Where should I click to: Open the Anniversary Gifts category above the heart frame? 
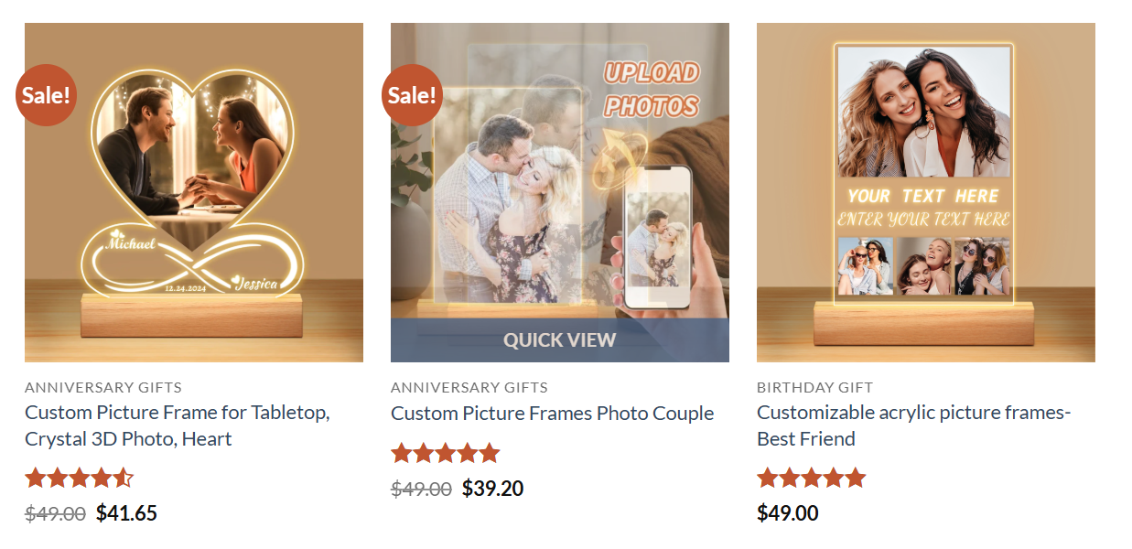[x=103, y=387]
